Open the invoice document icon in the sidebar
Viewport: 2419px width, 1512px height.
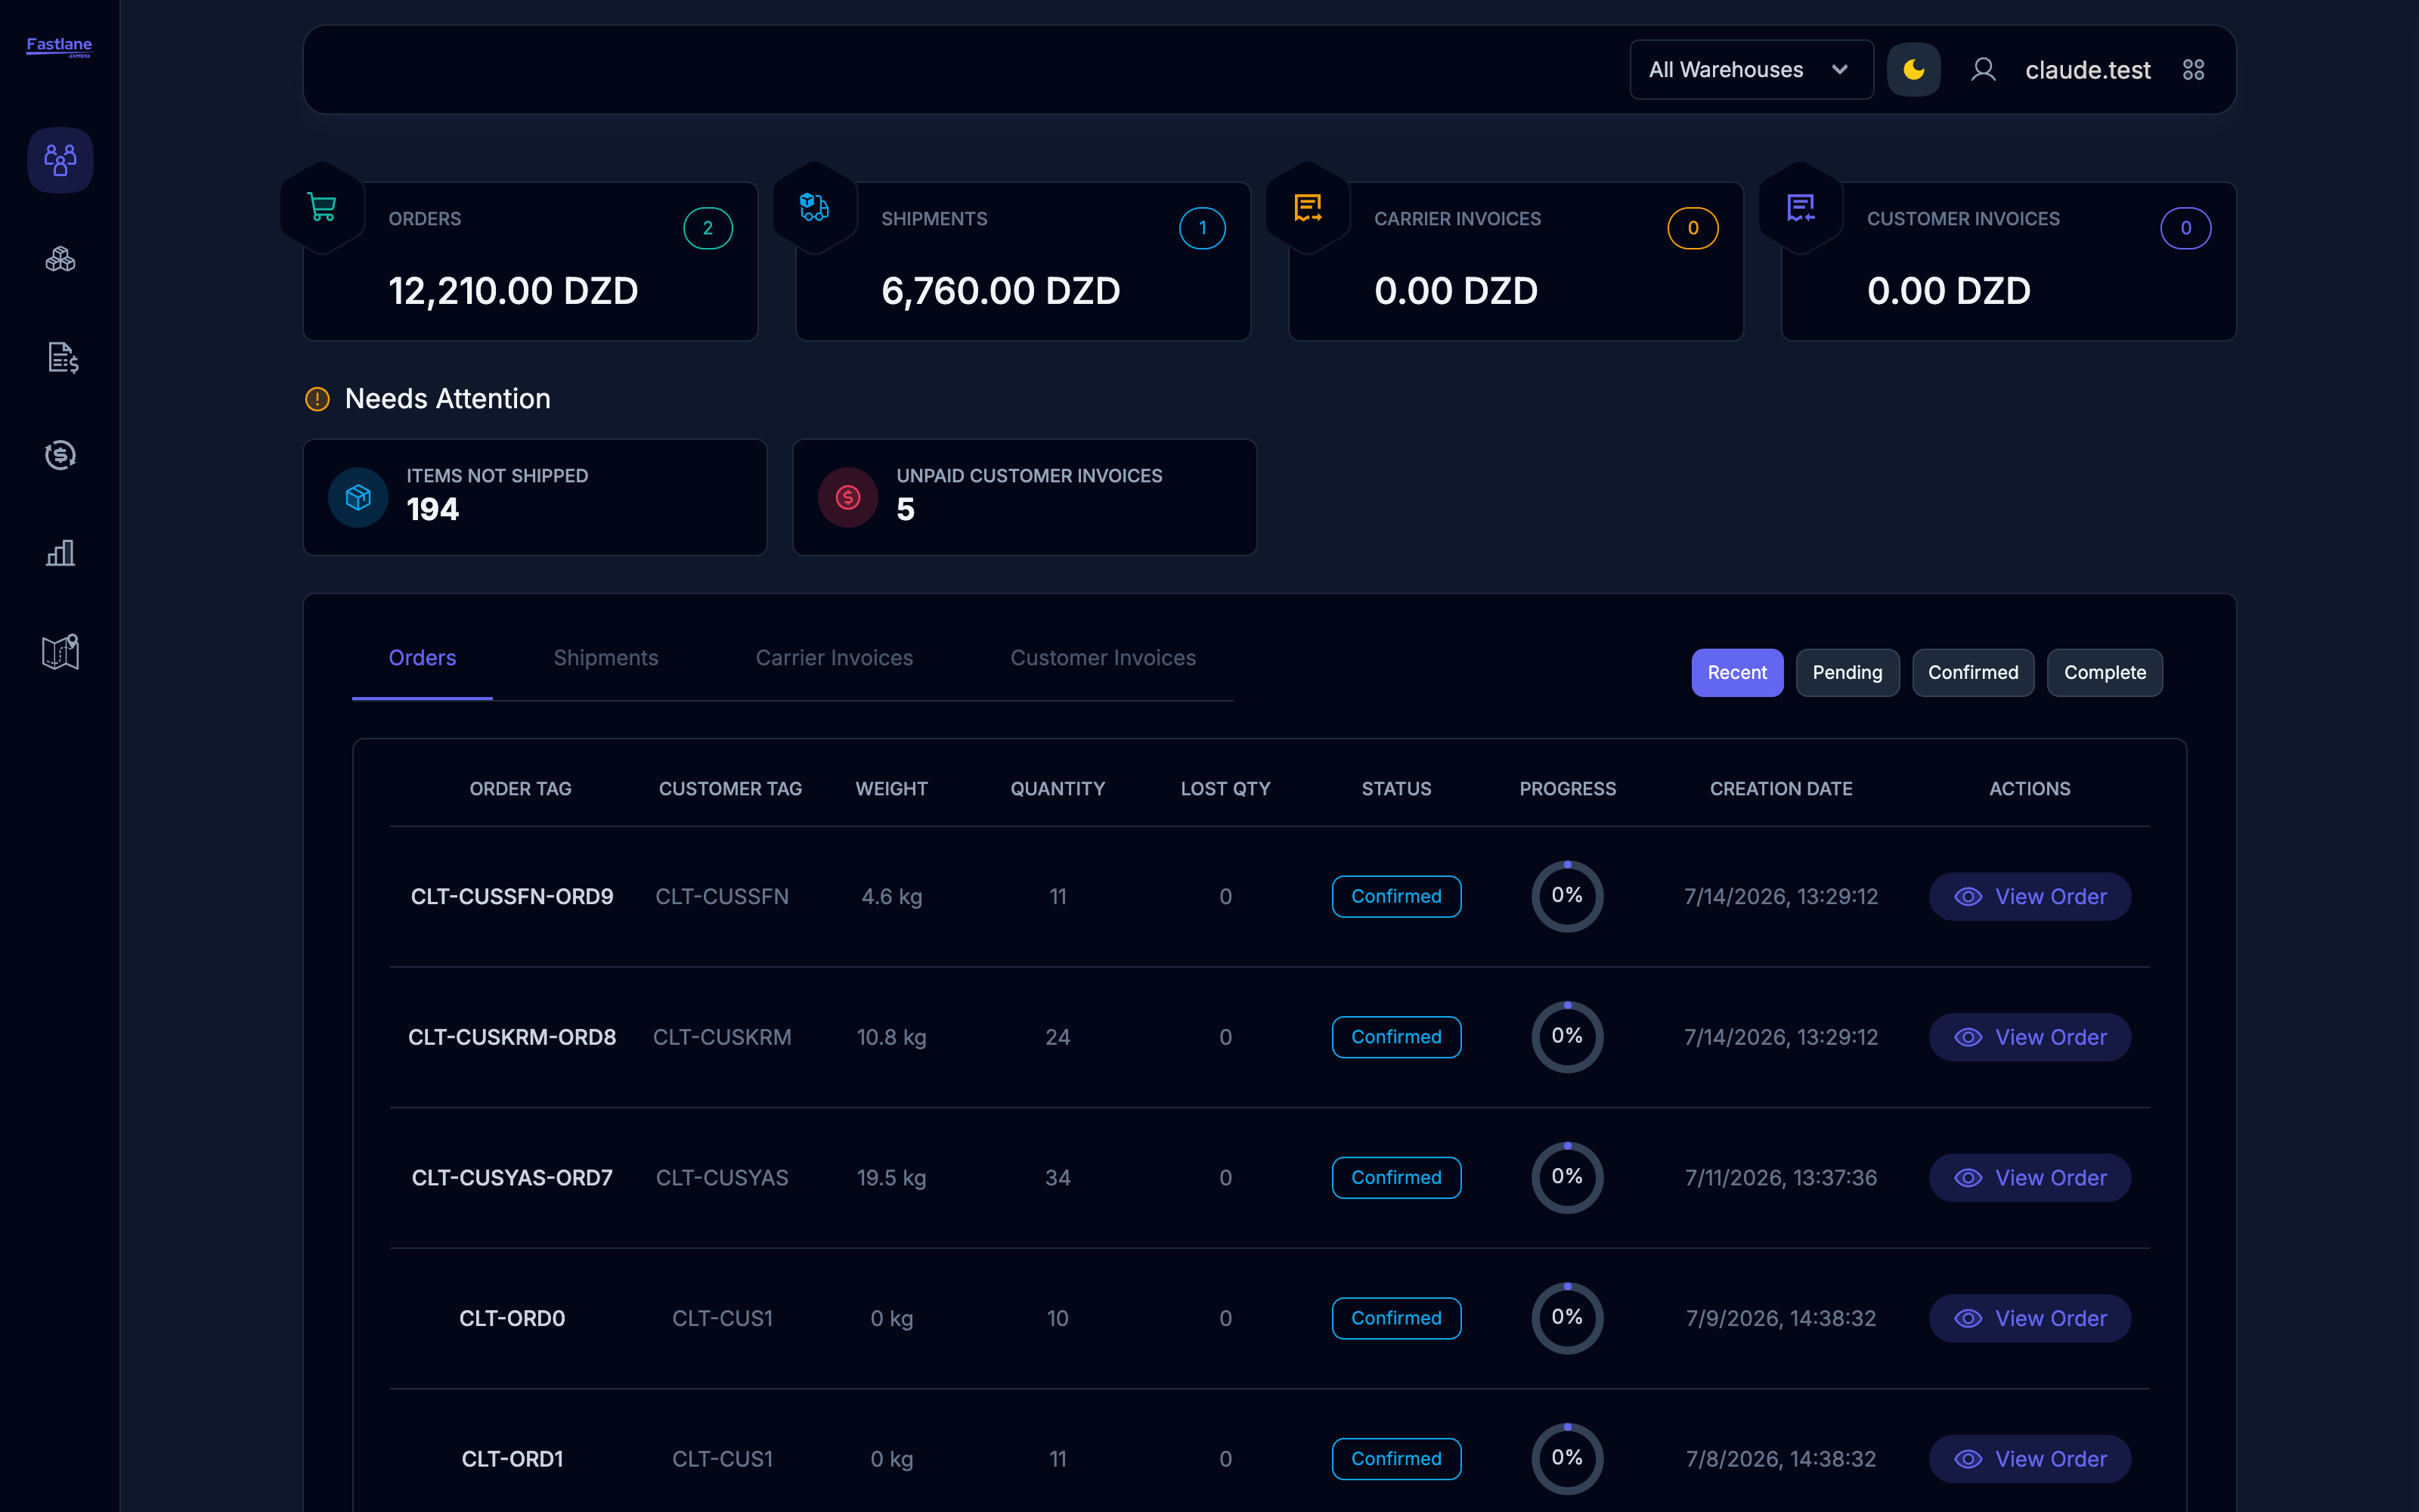(62, 357)
